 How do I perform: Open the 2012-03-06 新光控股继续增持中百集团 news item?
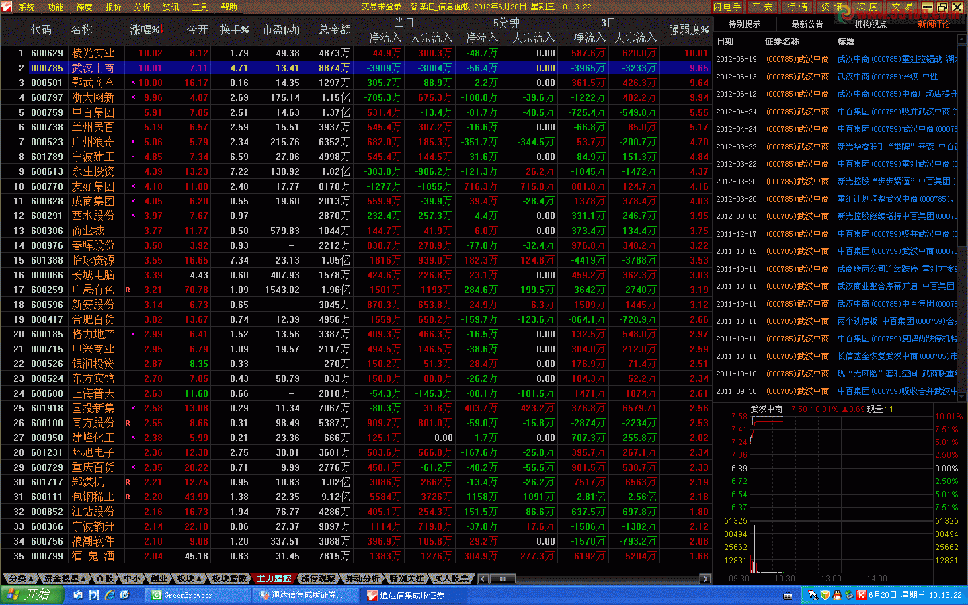coord(836,216)
